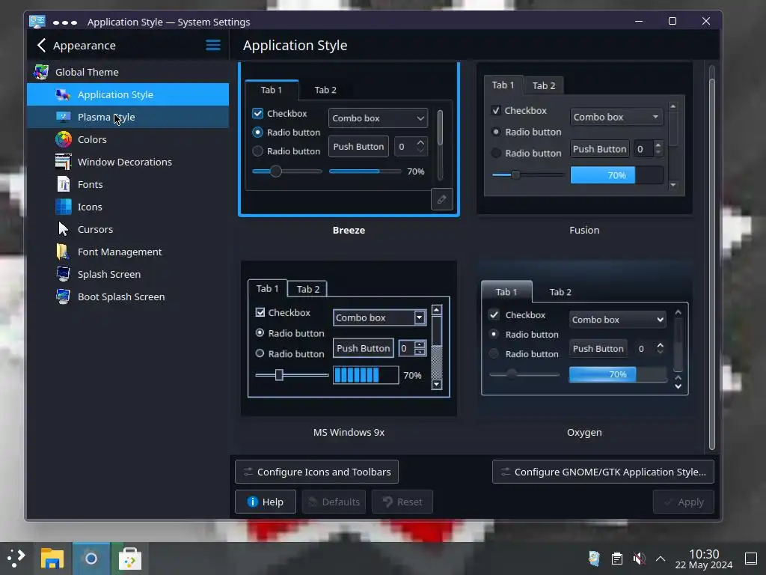Click the slider handle in MS Windows 9x preview
This screenshot has height=575, width=766.
point(279,375)
